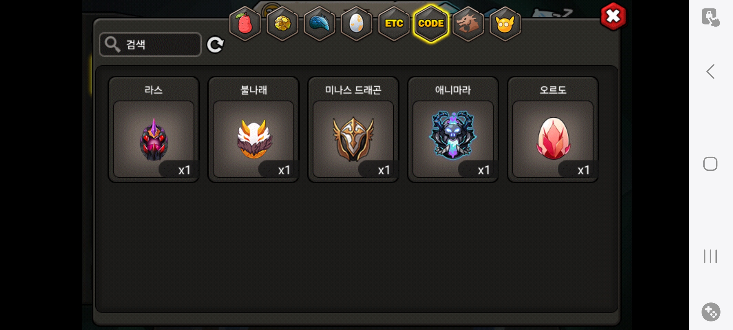Open Android recent apps bars
The height and width of the screenshot is (330, 733).
pyautogui.click(x=710, y=256)
